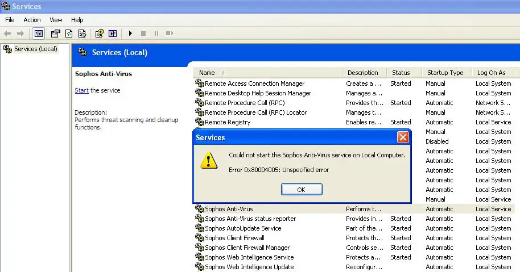Viewport: 520px width, 272px height.
Task: Click the Start the service link
Action: coord(81,90)
